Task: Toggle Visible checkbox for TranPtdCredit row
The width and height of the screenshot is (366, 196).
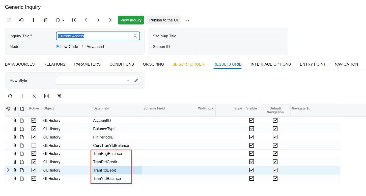Action: pyautogui.click(x=251, y=162)
